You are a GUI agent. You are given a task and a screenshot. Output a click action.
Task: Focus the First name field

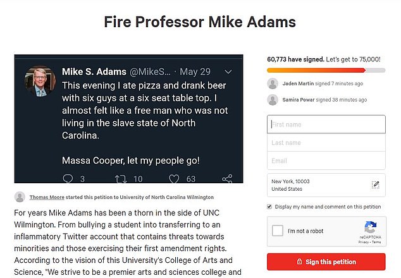326,124
